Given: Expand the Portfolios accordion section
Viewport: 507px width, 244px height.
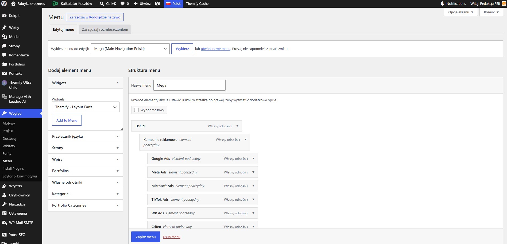Looking at the screenshot, I should pyautogui.click(x=86, y=171).
